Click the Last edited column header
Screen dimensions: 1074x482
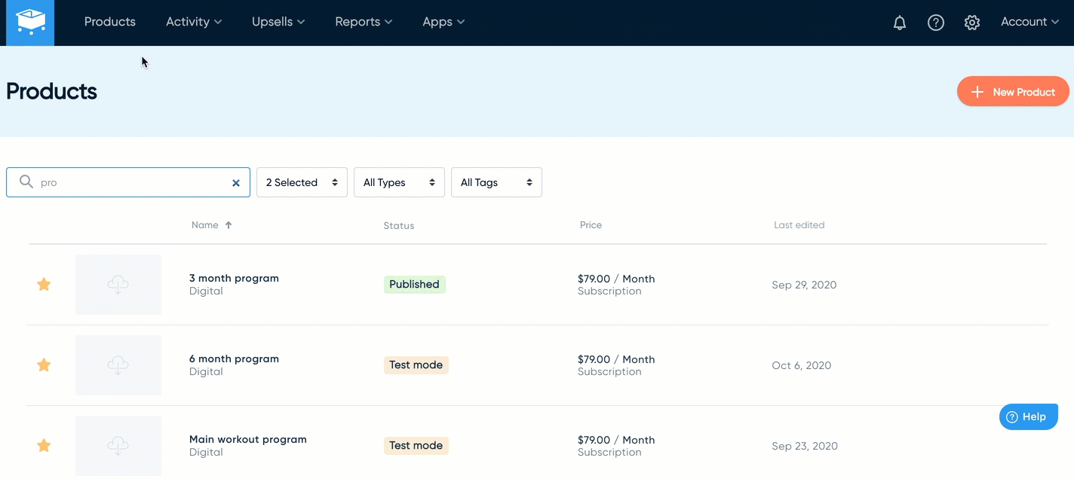pos(799,224)
